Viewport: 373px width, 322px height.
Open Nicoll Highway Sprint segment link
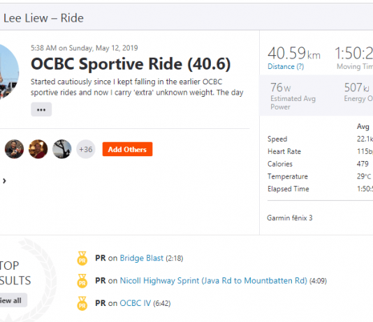point(213,281)
